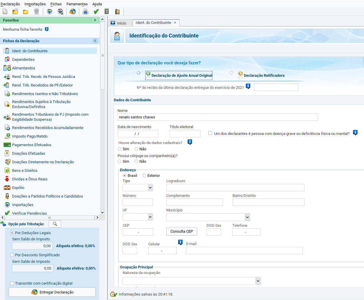Viewport: 364px width, 300px height.
Task: Click the Consulta CEP button
Action: click(181, 231)
